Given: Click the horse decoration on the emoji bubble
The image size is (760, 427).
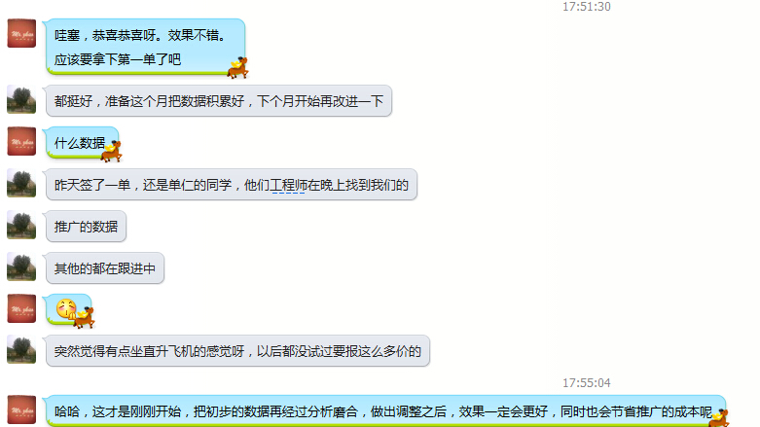Looking at the screenshot, I should click(84, 317).
